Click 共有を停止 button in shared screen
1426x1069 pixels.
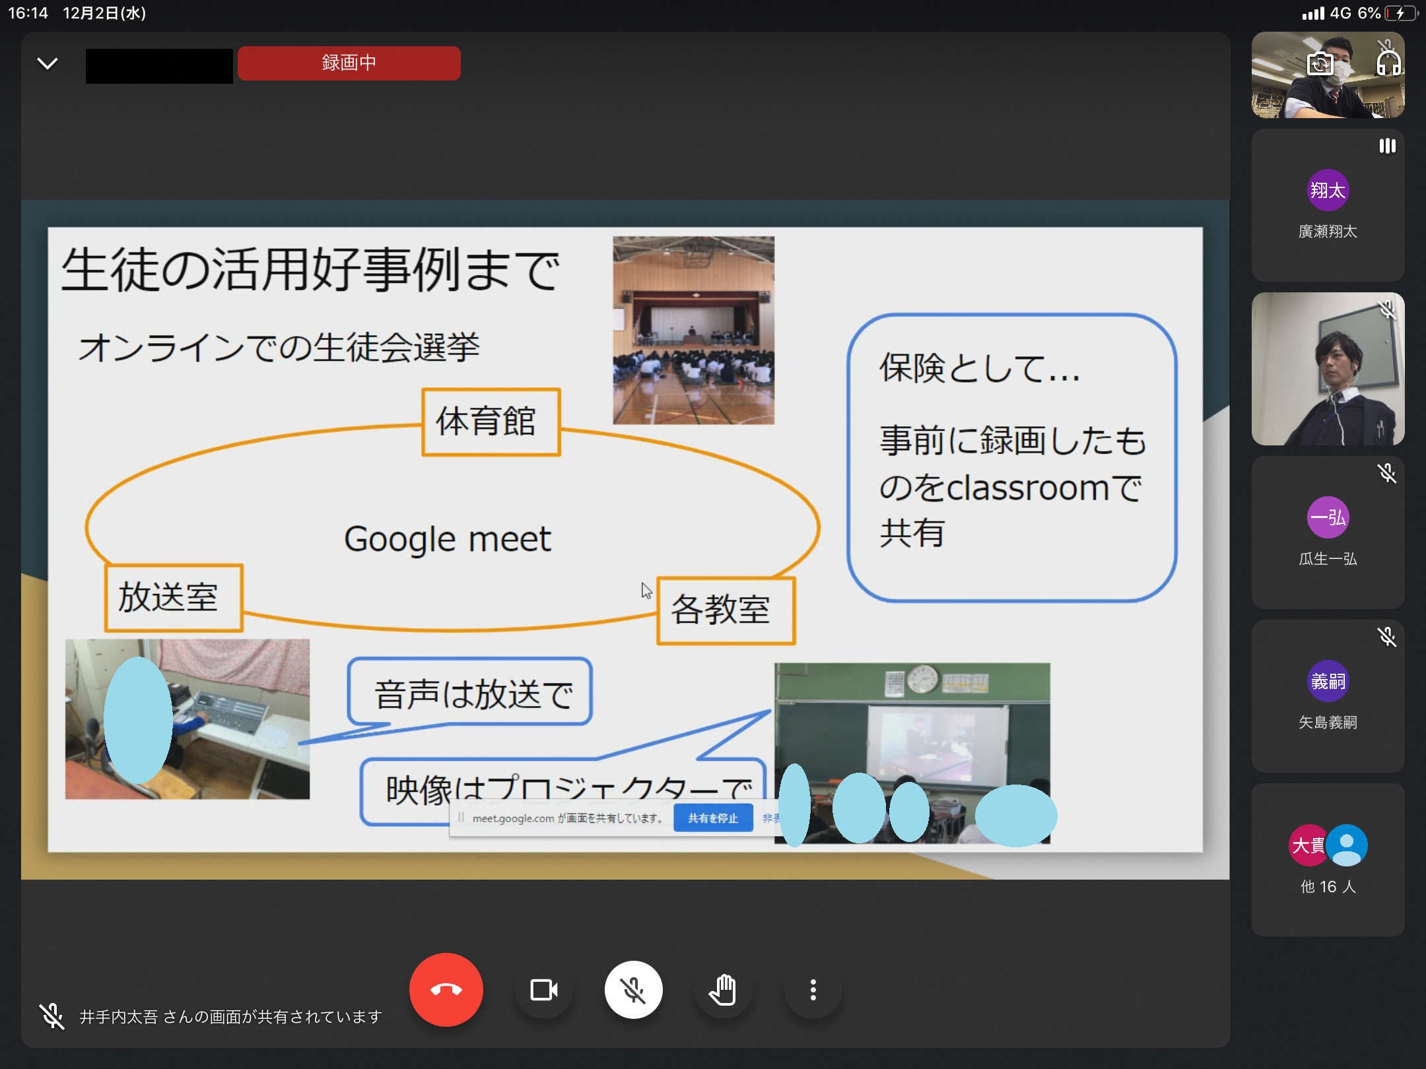713,818
